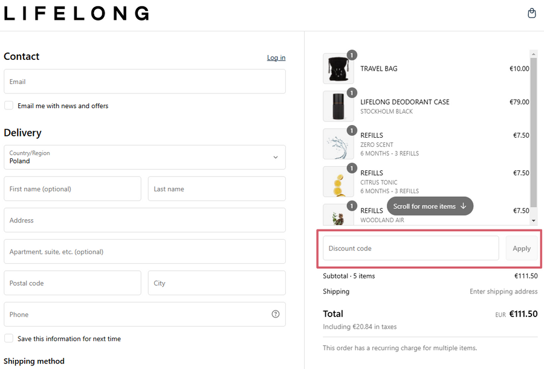The height and width of the screenshot is (369, 544).
Task: Click the Travel Bag product thumbnail
Action: click(x=338, y=69)
